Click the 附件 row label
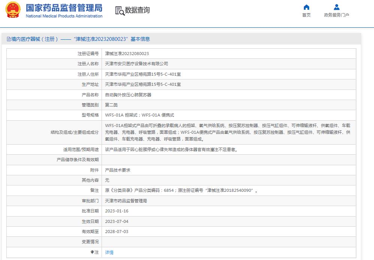This screenshot has height=260, width=374. [x=94, y=170]
